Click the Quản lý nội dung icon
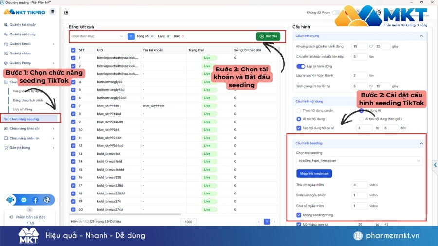 point(6,35)
